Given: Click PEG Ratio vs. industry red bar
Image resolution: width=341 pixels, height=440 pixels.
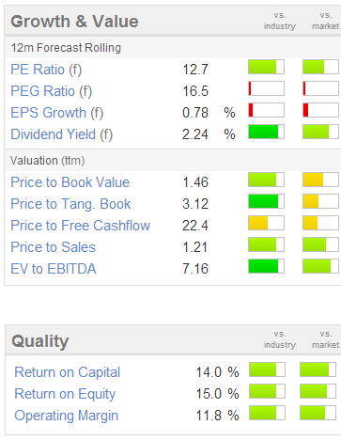Looking at the screenshot, I should tap(266, 88).
